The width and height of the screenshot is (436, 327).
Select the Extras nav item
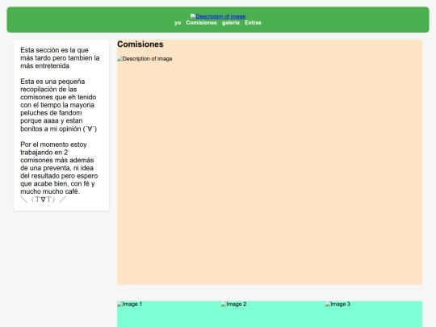click(x=253, y=23)
